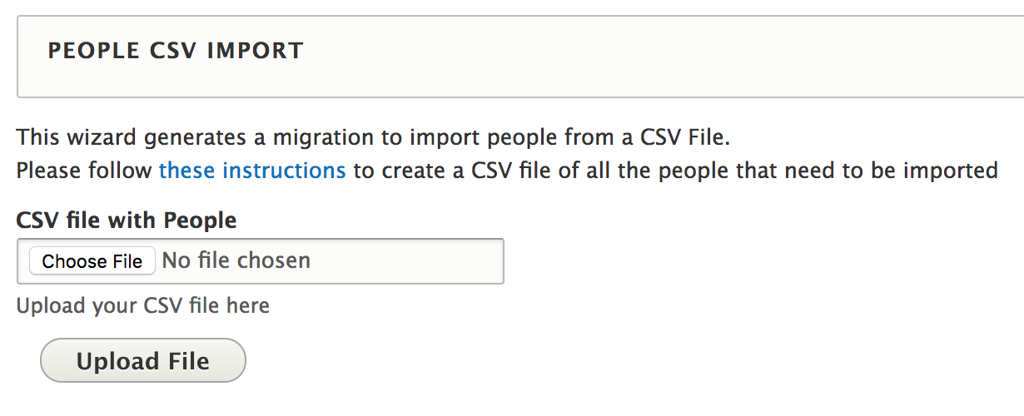Click the "Please follow" text
Screen dimensions: 1024x416
[x=84, y=171]
